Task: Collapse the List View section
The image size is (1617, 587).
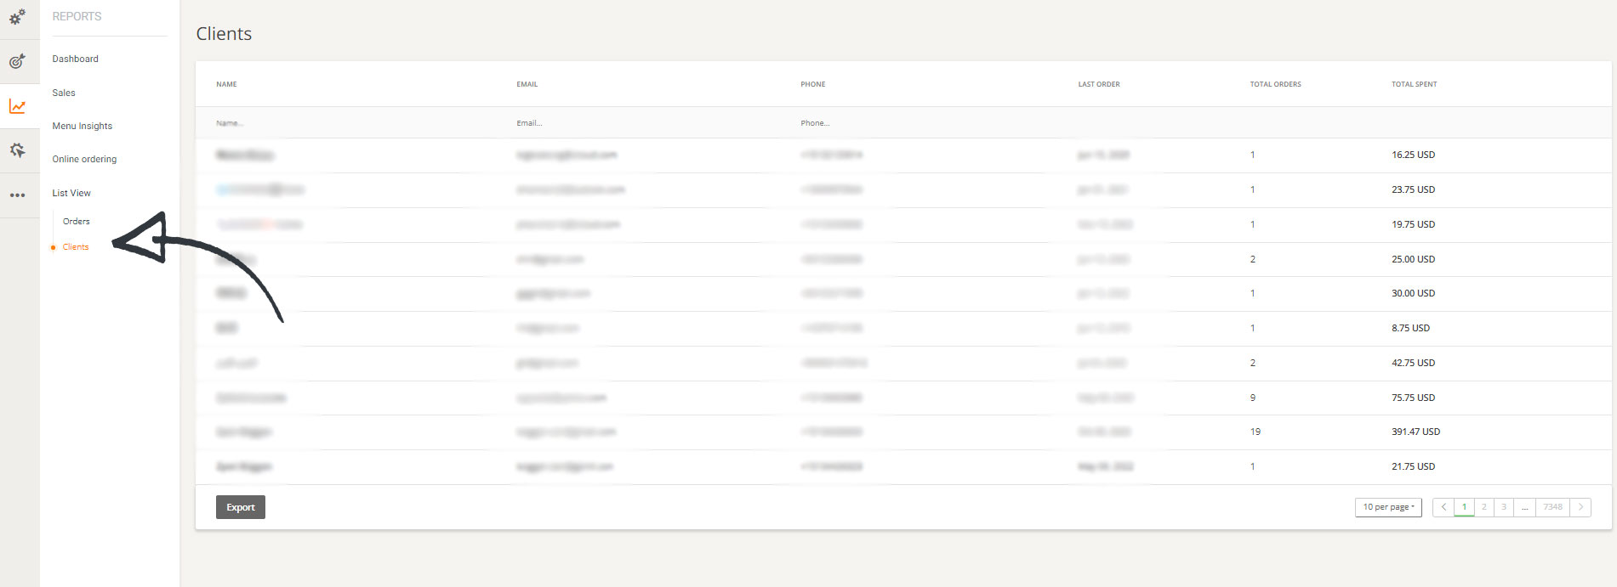Action: coord(71,193)
